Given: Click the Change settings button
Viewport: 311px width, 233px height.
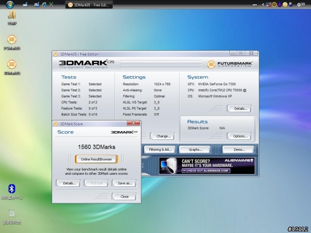Looking at the screenshot, I should [163, 136].
